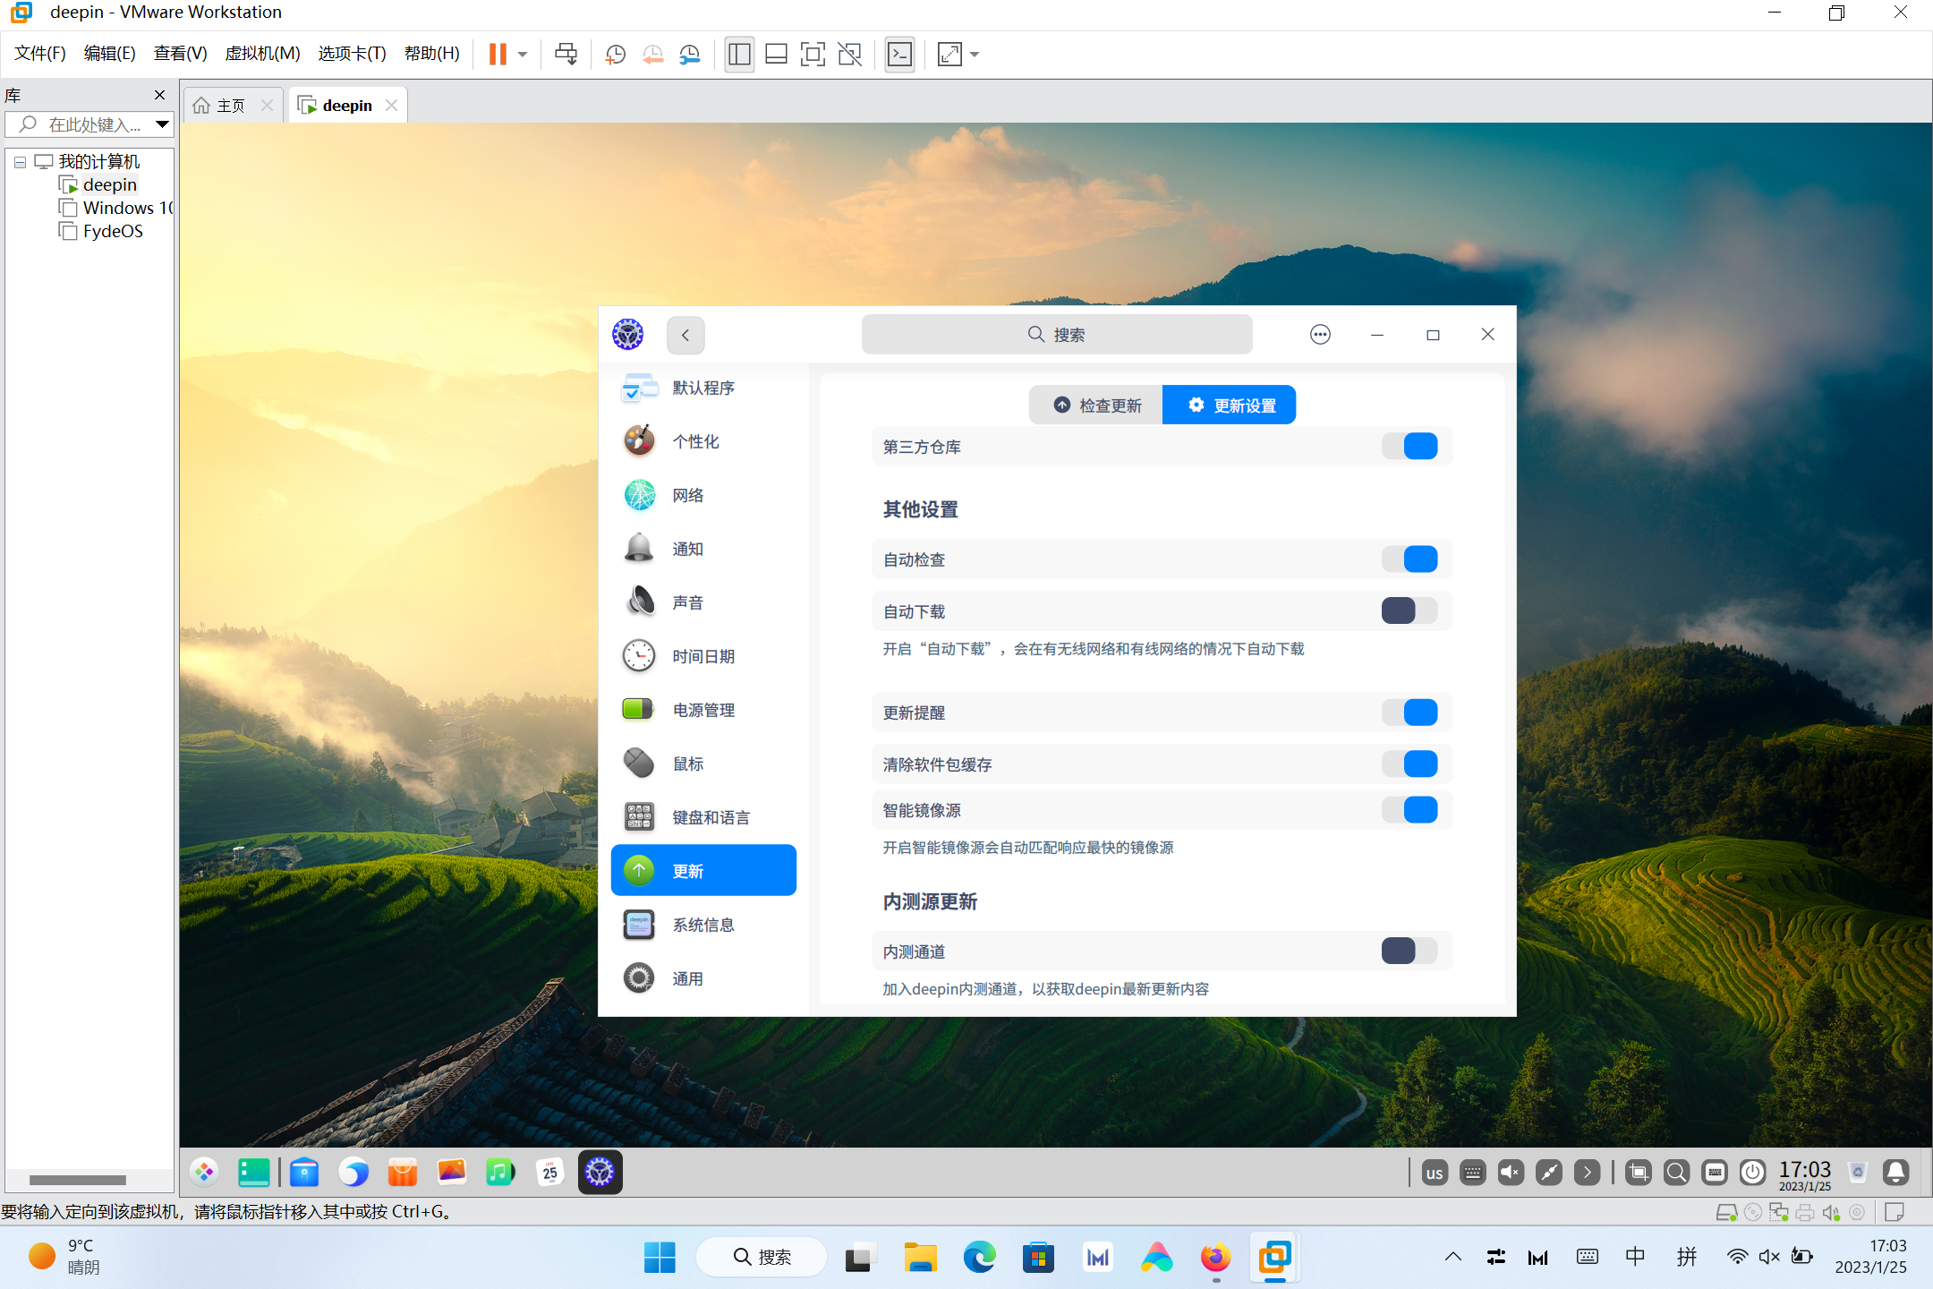Expand the library search dropdown arrow
The image size is (1933, 1289).
point(162,124)
